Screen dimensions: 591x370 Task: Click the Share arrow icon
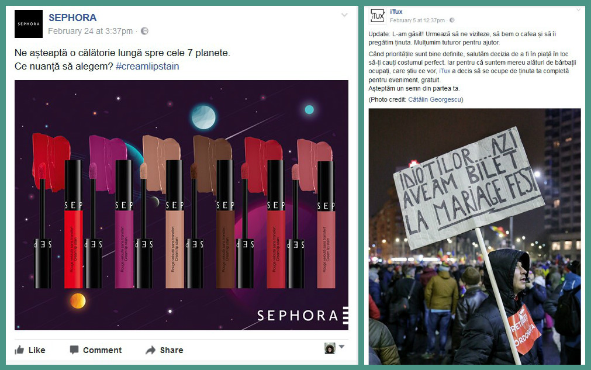point(151,350)
